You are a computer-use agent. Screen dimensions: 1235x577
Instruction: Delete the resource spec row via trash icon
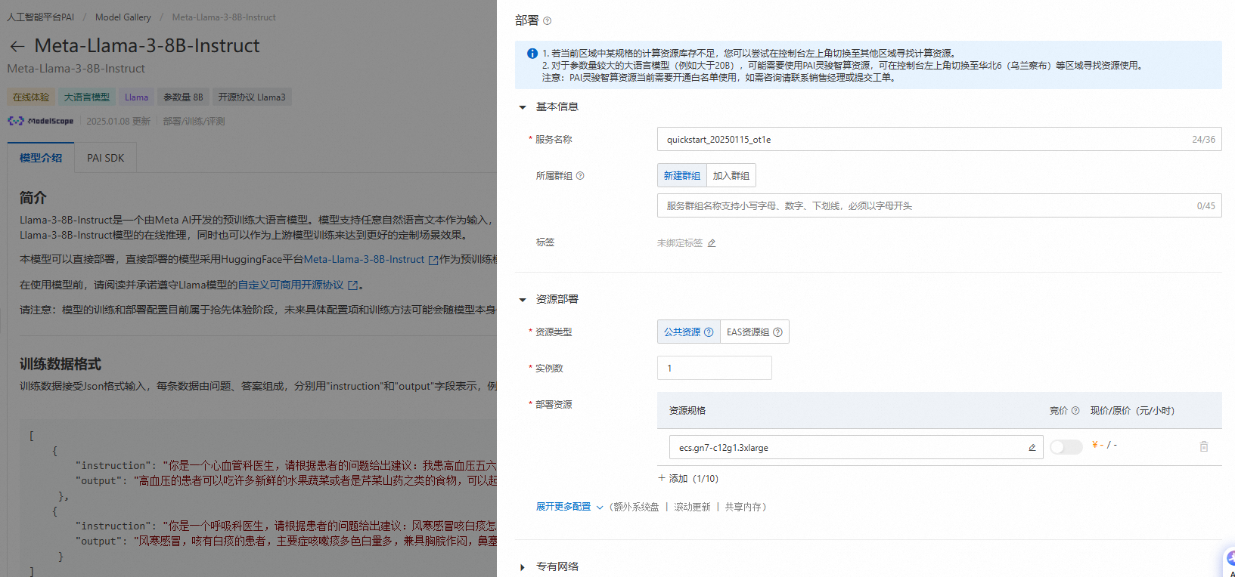click(1204, 446)
